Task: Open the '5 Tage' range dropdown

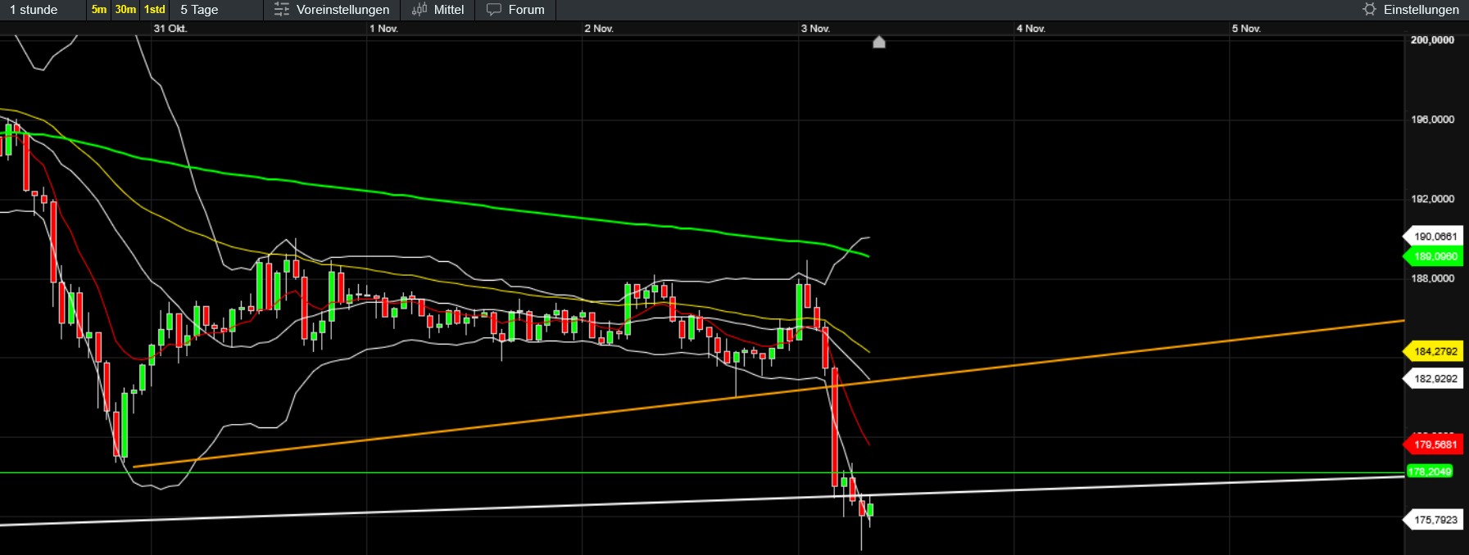Action: tap(199, 10)
